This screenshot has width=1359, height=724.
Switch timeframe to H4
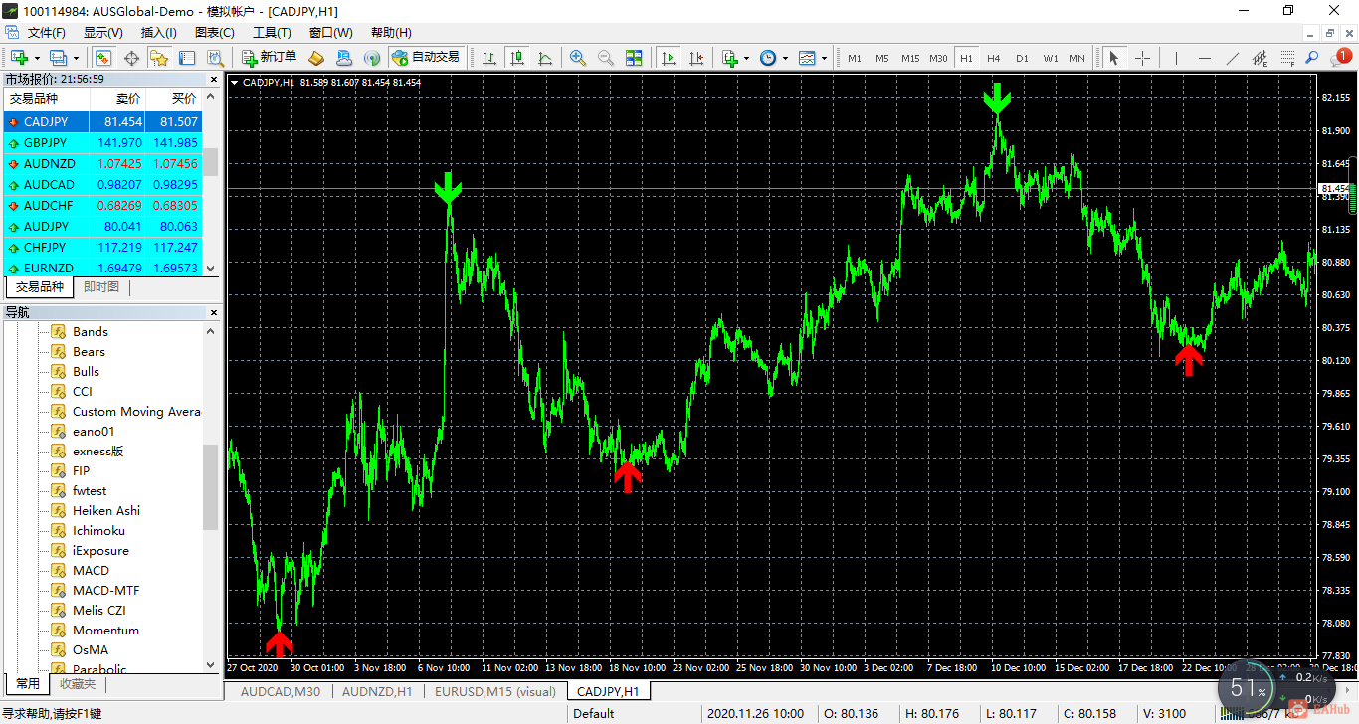click(994, 58)
